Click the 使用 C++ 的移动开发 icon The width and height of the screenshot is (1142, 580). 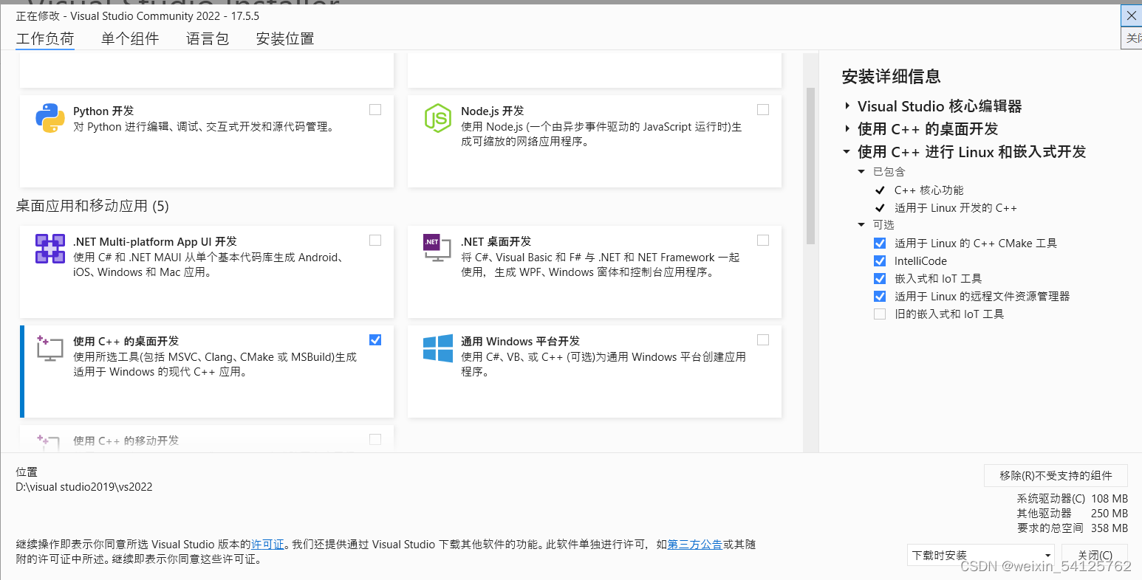[49, 442]
